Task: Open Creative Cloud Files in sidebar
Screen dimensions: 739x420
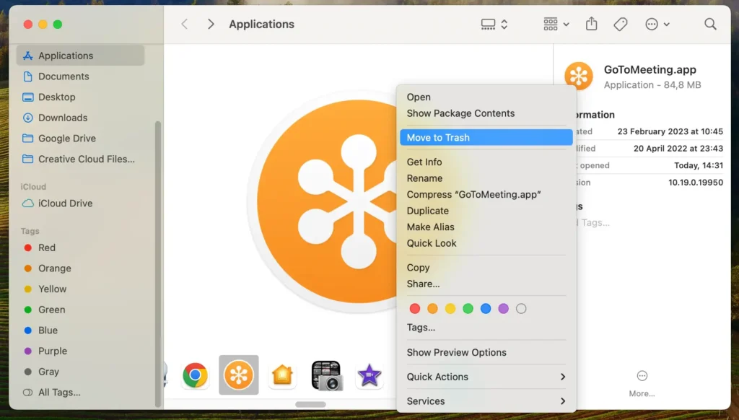Action: [x=81, y=159]
